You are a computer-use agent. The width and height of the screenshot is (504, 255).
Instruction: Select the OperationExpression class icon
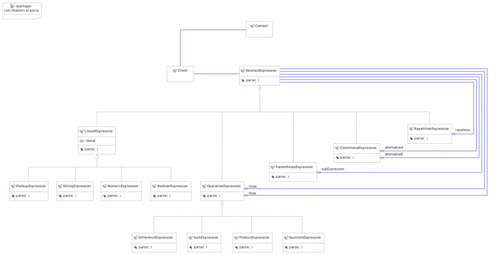204,186
